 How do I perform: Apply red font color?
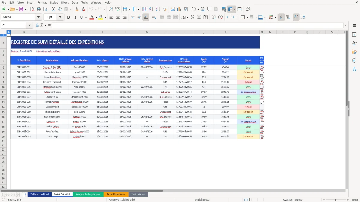point(92,17)
